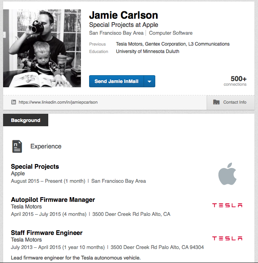The height and width of the screenshot is (263, 258).
Task: Open the Autopilot Firmware Manager position
Action: tap(53, 199)
